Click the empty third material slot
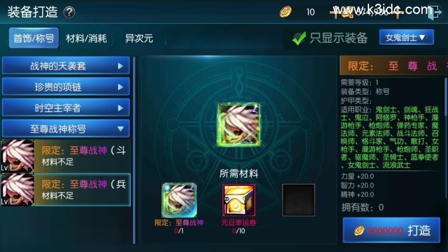Image resolution: width=448 pixels, height=252 pixels. click(x=299, y=200)
